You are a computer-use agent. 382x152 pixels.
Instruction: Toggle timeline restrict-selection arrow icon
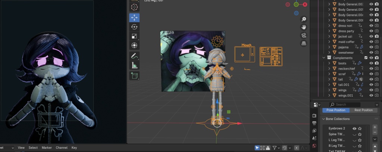coord(257,148)
